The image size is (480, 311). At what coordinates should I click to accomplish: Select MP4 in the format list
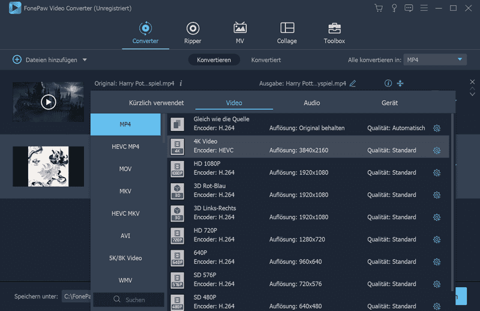tap(125, 124)
